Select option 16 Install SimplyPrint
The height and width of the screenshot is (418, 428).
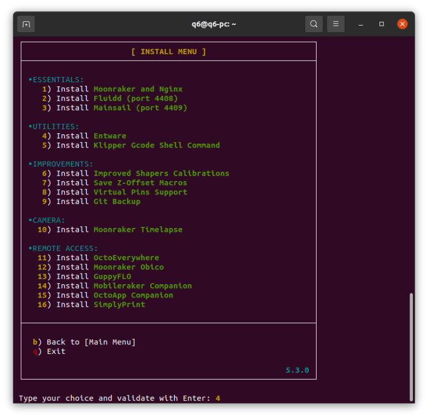91,305
